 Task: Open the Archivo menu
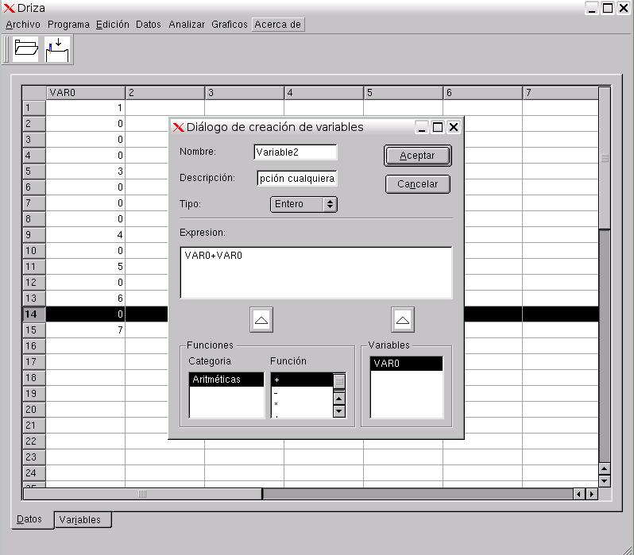pyautogui.click(x=23, y=25)
